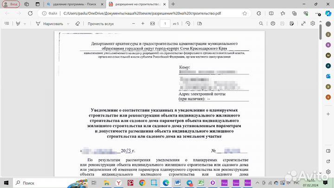
Task: Open the tab actions menu icon
Action: point(38,4)
